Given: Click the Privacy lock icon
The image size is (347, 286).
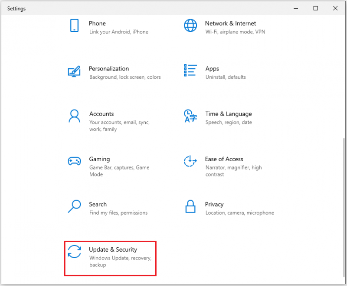Looking at the screenshot, I should (x=190, y=206).
